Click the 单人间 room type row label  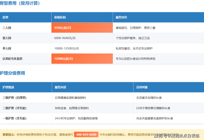[7, 48]
